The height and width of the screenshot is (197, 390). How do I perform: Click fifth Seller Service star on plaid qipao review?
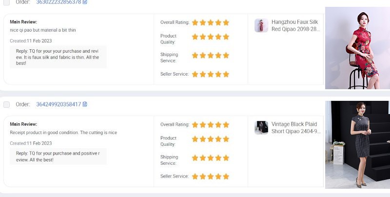pos(226,177)
